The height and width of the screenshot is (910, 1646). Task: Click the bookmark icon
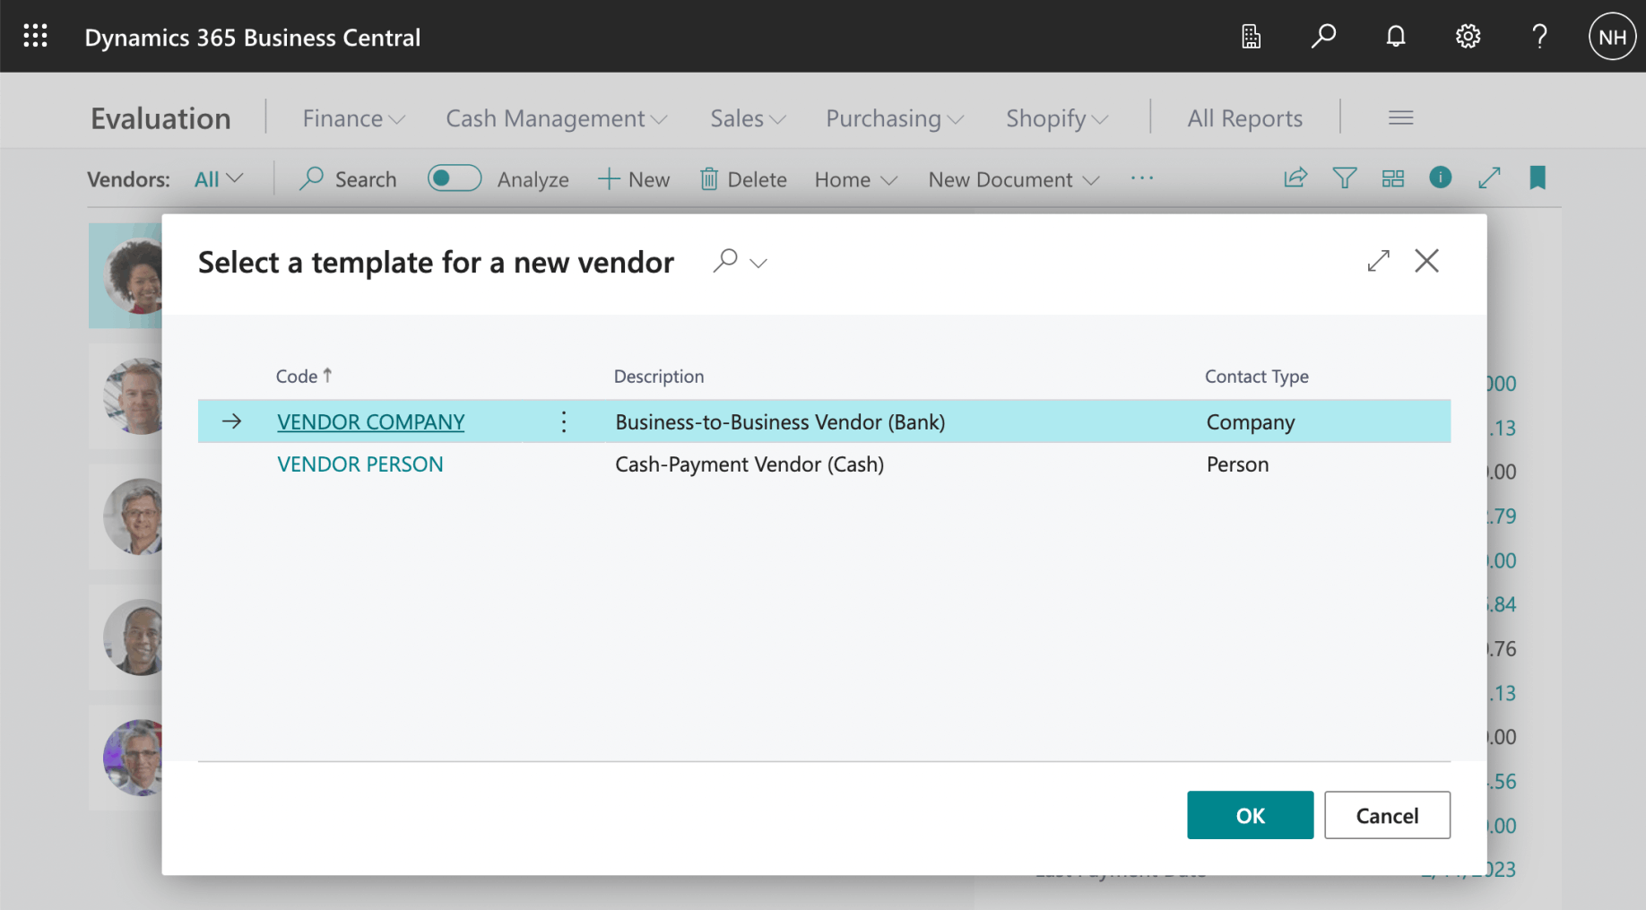(1538, 178)
